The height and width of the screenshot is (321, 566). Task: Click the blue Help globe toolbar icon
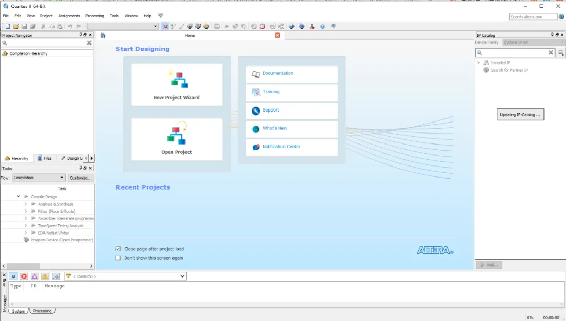(x=323, y=26)
